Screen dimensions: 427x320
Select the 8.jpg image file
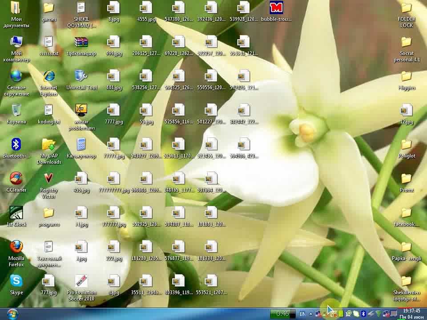click(x=113, y=8)
